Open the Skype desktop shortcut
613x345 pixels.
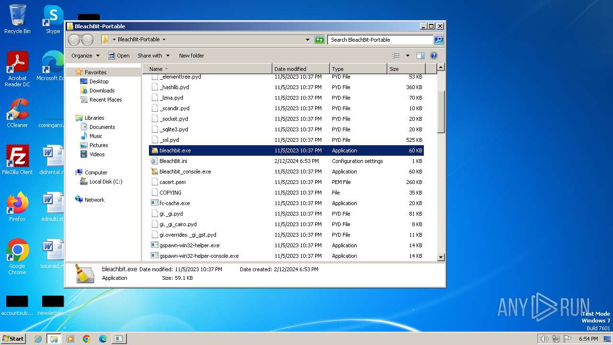53,20
